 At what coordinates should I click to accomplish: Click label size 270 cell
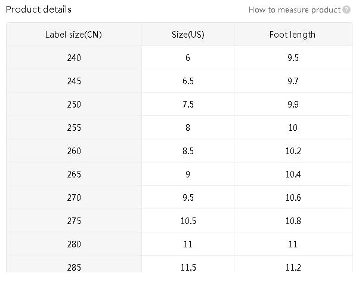(x=74, y=197)
